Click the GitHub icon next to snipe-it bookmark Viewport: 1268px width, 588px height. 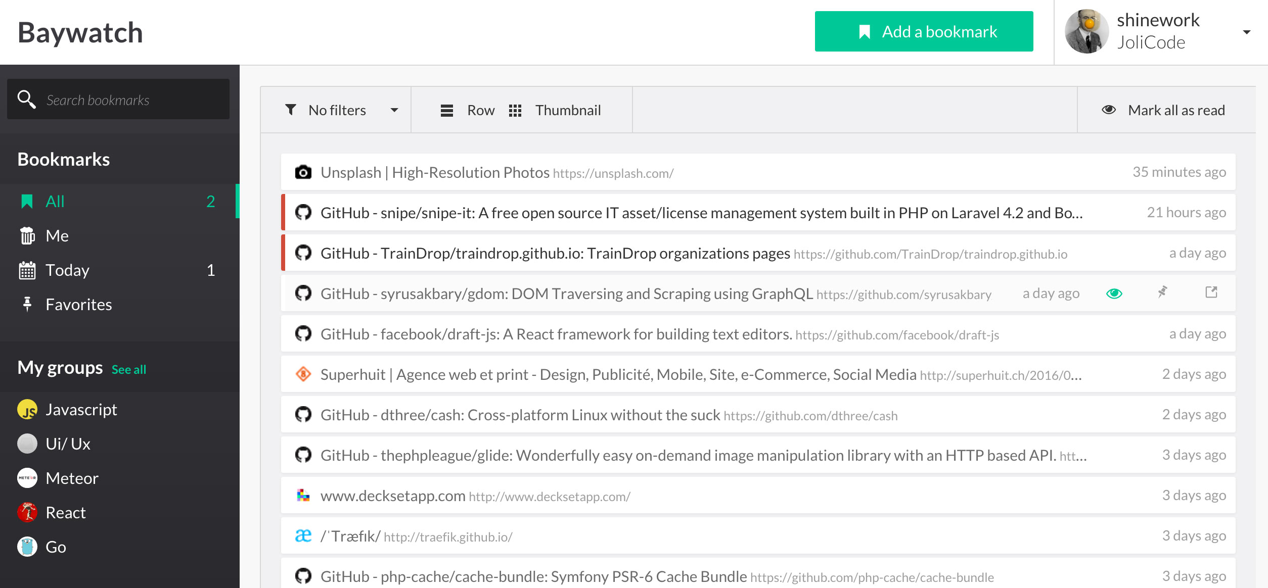(303, 212)
